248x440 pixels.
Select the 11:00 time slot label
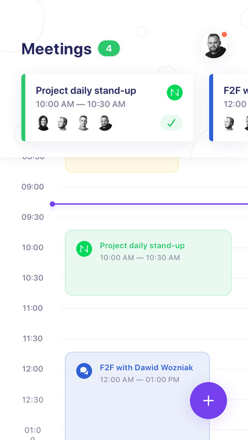tap(33, 308)
